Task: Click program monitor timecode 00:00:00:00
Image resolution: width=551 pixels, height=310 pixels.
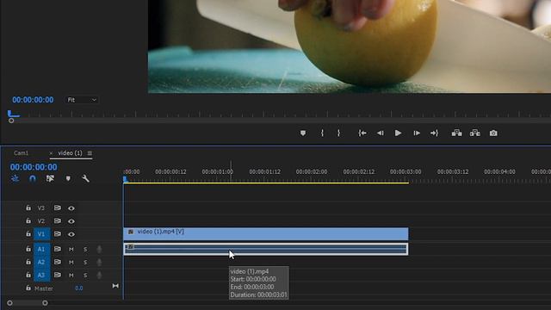Action: click(x=33, y=100)
